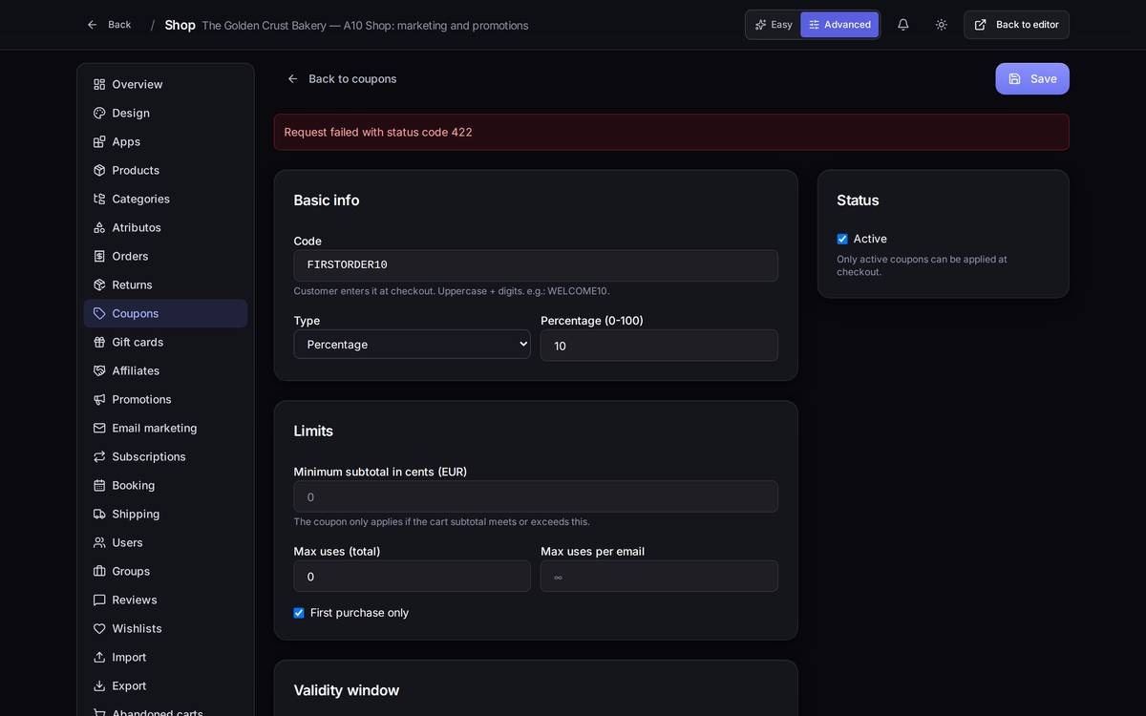Viewport: 1146px width, 716px height.
Task: Open the Coupons section in sidebar
Action: point(165,313)
